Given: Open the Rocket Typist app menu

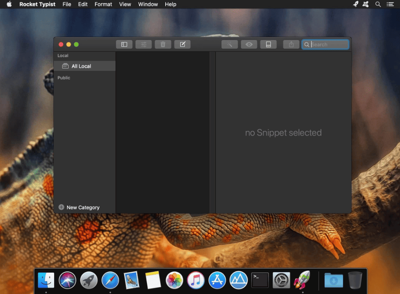Looking at the screenshot, I should coord(37,4).
